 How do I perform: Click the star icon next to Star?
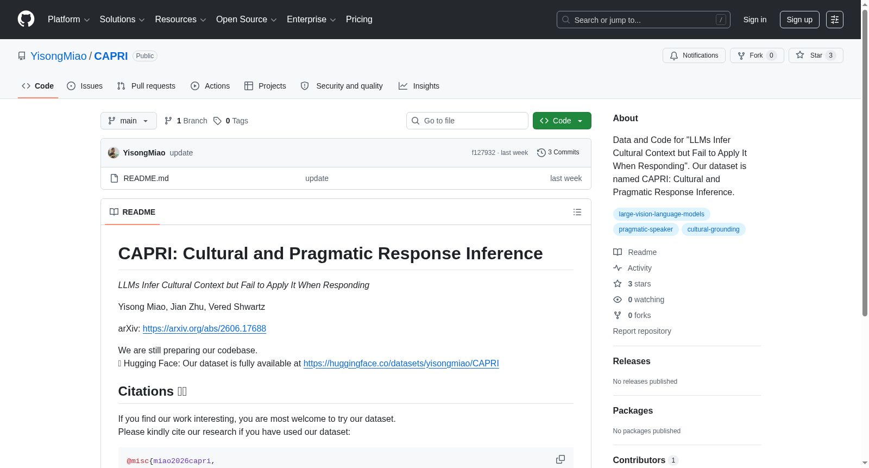pos(800,55)
